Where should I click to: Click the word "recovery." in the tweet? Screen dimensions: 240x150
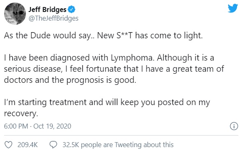(21, 114)
